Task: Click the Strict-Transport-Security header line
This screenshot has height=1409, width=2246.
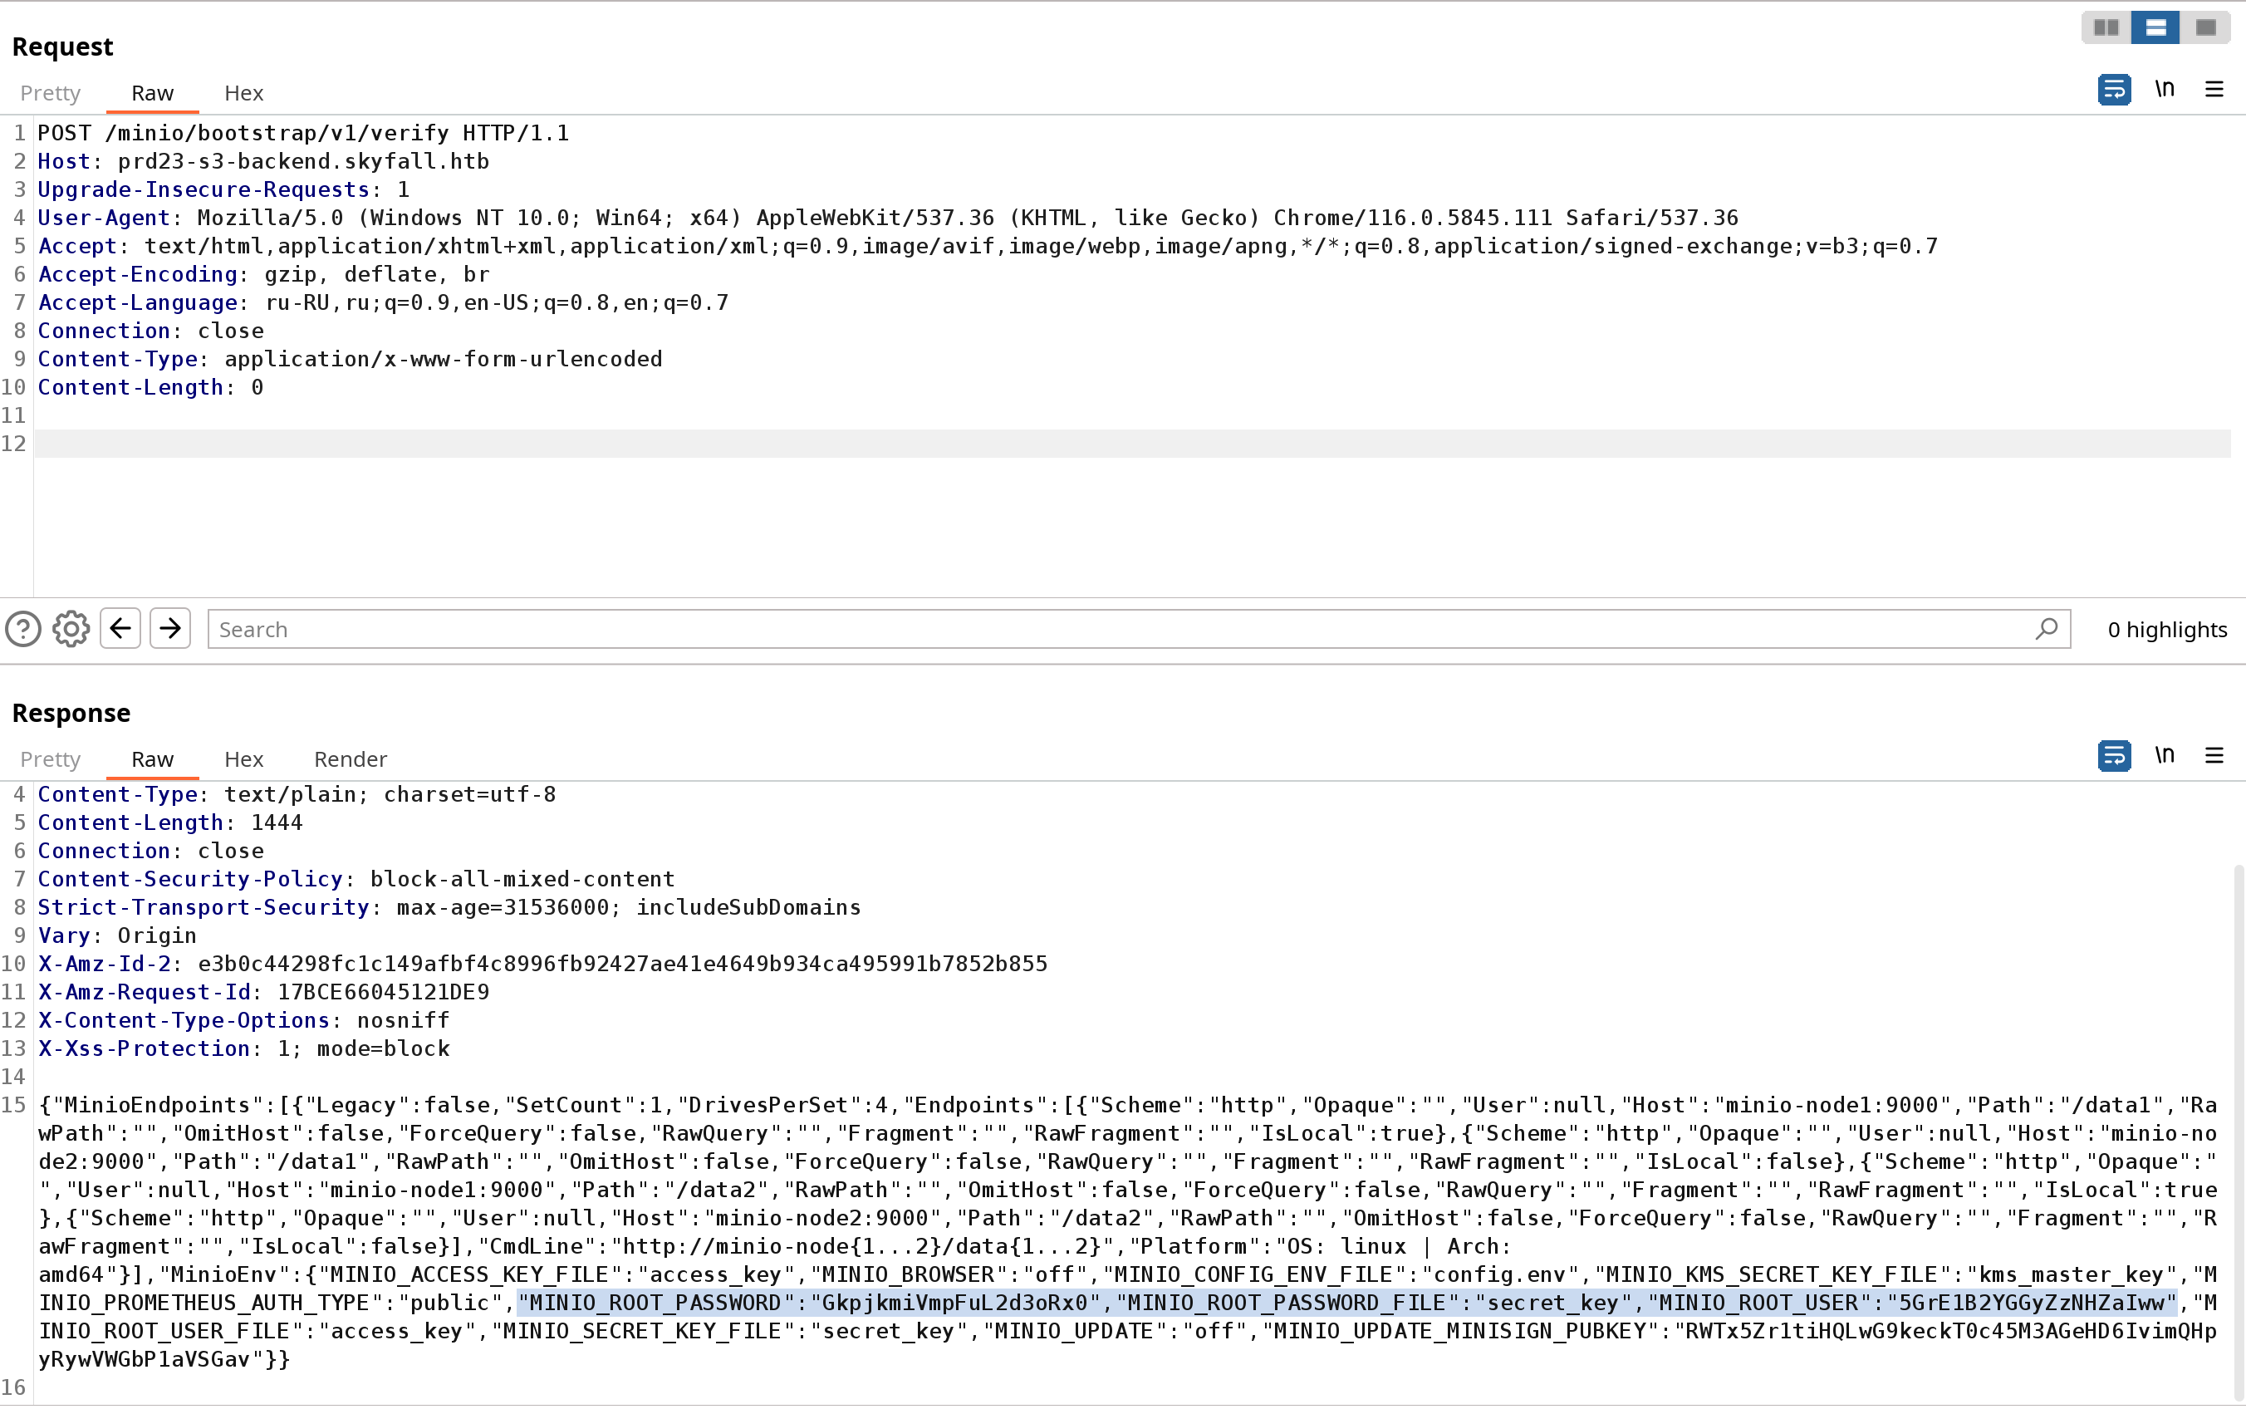Action: [x=449, y=908]
